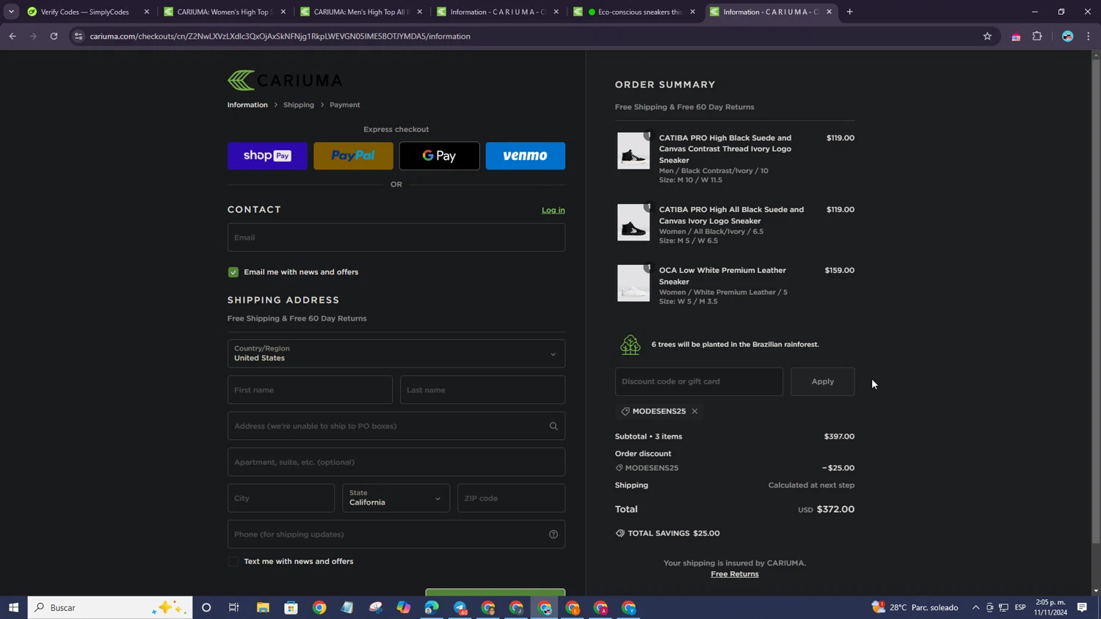This screenshot has width=1101, height=619.
Task: Choose PayPal express checkout
Action: [353, 155]
